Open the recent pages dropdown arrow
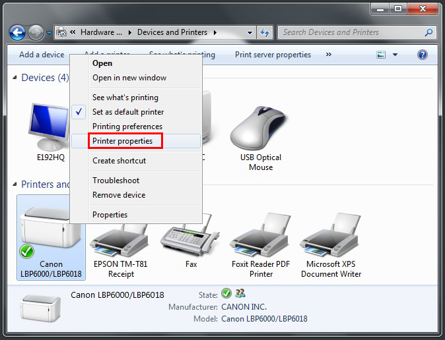This screenshot has height=340, width=445. (x=49, y=33)
